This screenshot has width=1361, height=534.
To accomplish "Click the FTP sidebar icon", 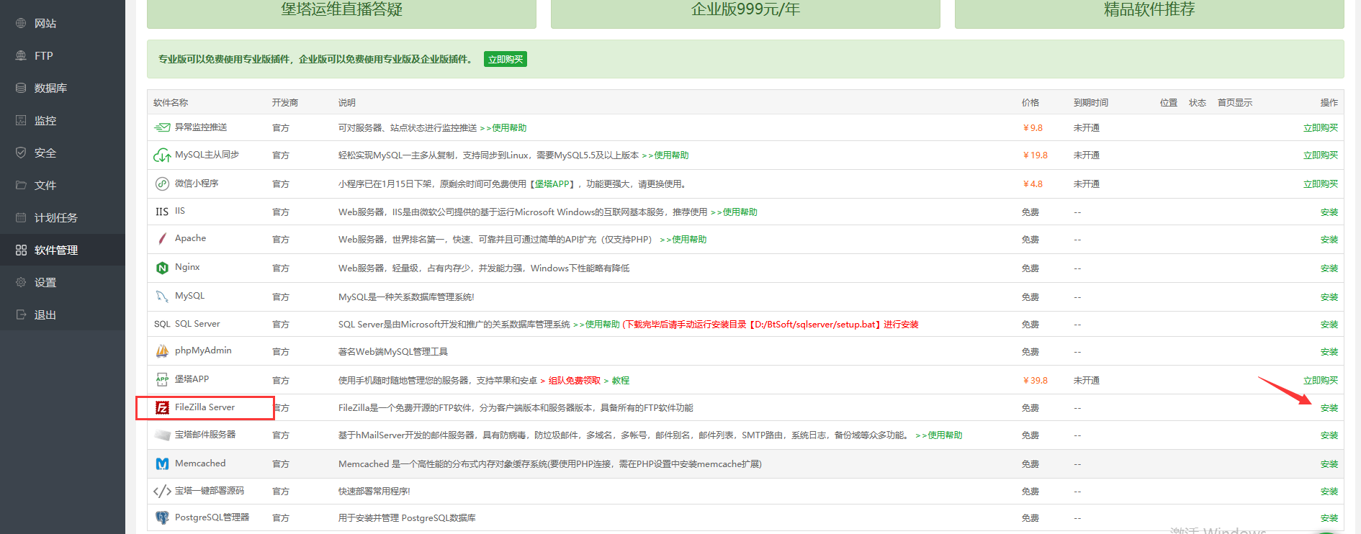I will [21, 55].
